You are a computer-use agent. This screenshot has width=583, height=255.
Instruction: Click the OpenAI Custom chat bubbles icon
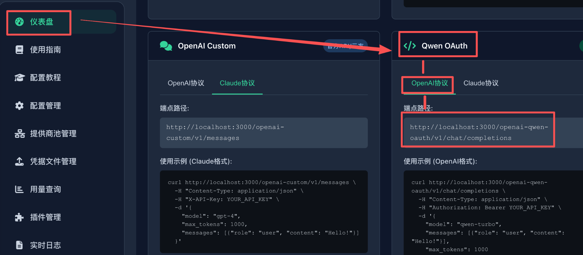click(x=166, y=46)
